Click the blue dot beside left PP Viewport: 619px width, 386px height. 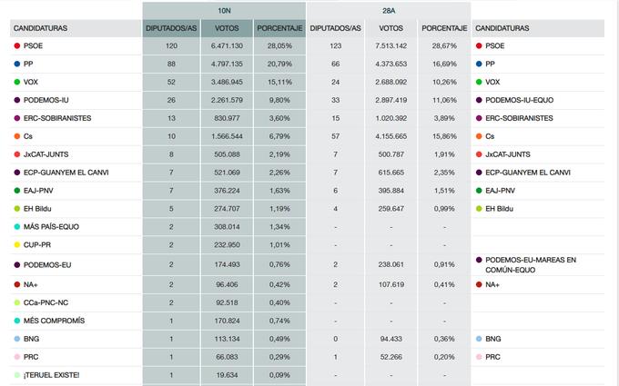click(x=17, y=64)
